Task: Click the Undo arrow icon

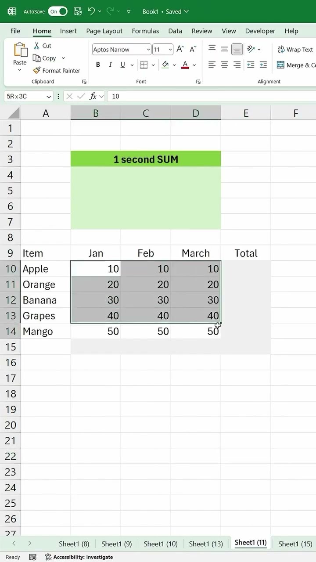Action: coord(91,11)
